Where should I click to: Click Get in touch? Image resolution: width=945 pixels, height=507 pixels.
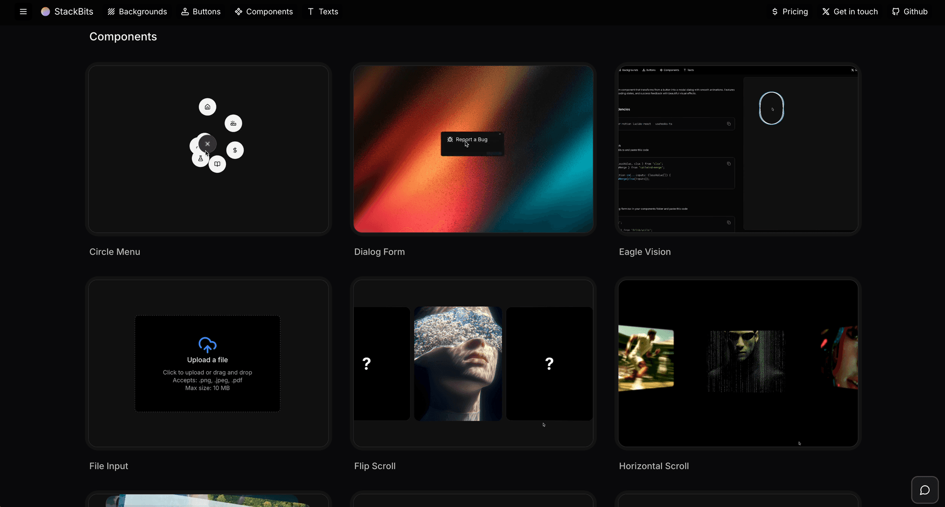[x=850, y=11]
